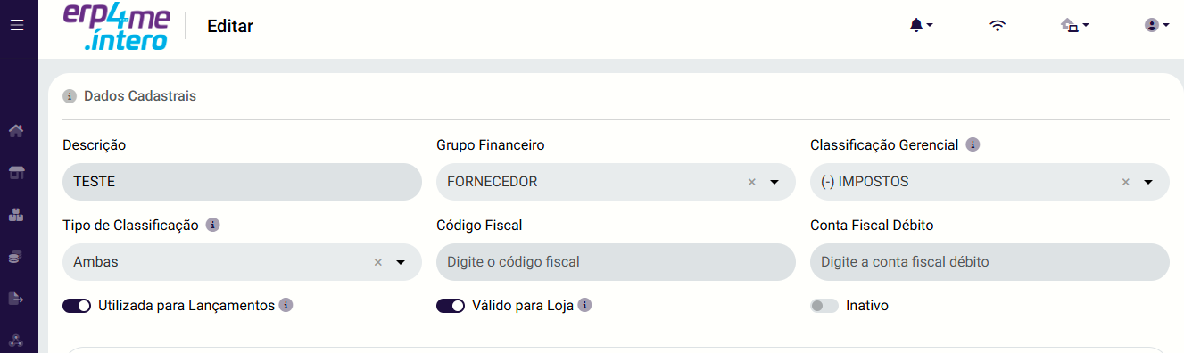Open the user profile menu

[1156, 26]
